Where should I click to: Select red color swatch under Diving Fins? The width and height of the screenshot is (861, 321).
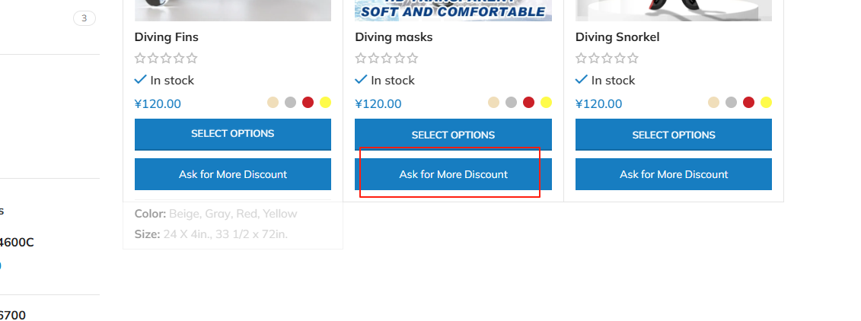coord(308,103)
